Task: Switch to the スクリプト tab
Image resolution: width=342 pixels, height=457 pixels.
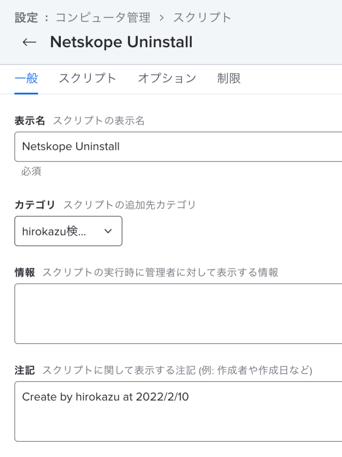Action: [x=88, y=79]
